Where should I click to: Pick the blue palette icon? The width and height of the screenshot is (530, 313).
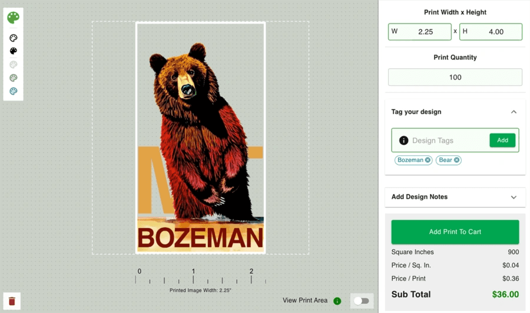tap(13, 91)
